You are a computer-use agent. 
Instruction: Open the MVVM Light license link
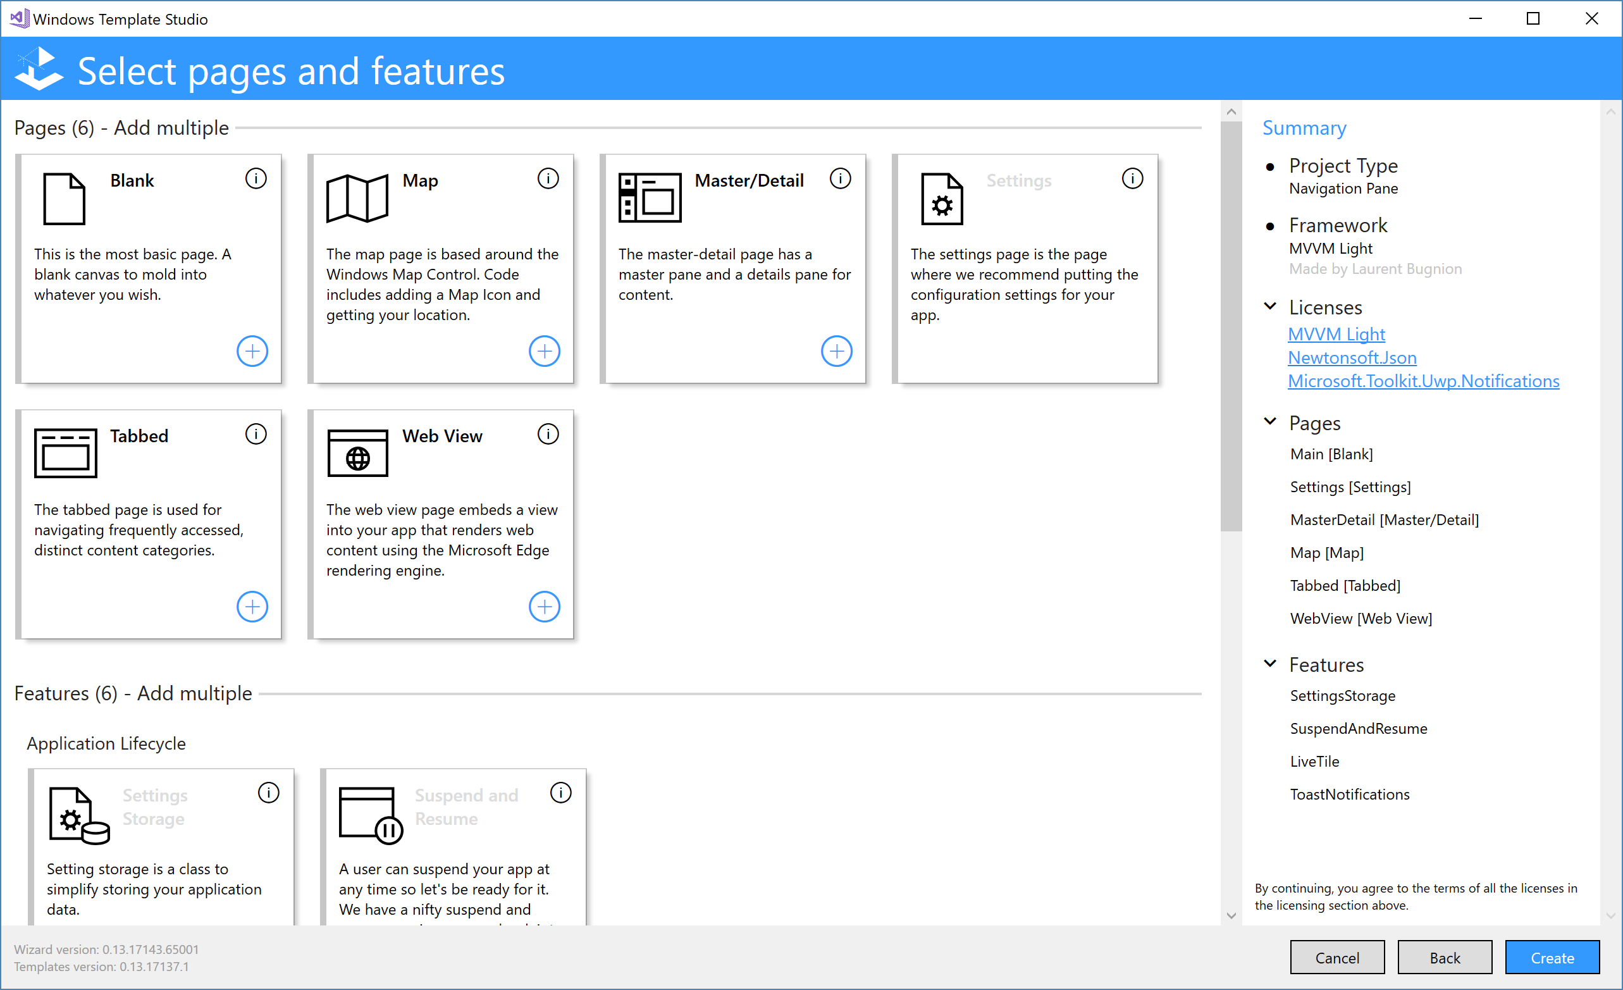(x=1336, y=334)
